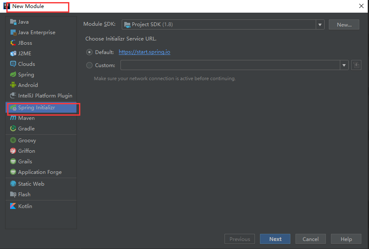The width and height of the screenshot is (369, 249).
Task: Click the New... SDK button
Action: [x=344, y=24]
